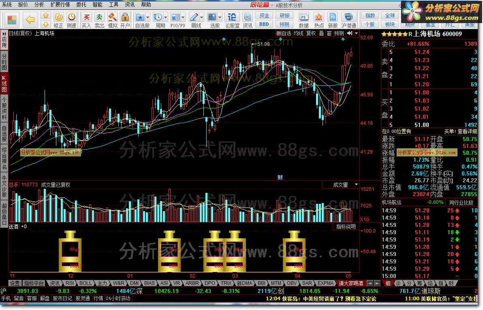Toggle the 筹 chip distribution view
This screenshot has height=310, width=483.
coord(419,283)
